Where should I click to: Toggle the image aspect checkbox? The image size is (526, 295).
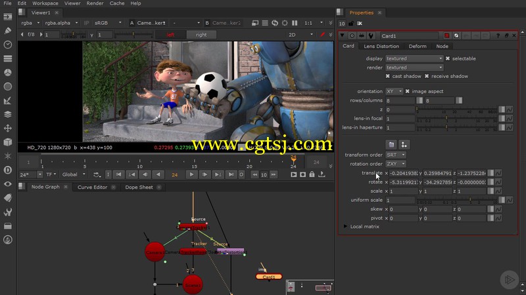[407, 91]
